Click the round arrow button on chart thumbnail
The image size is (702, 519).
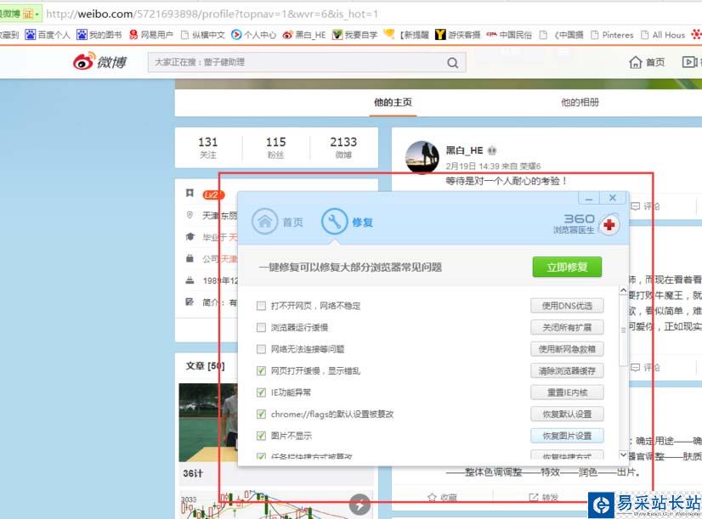tap(359, 505)
